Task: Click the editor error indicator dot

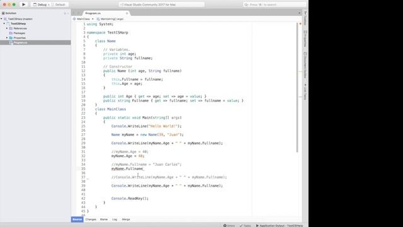Action: [x=300, y=24]
